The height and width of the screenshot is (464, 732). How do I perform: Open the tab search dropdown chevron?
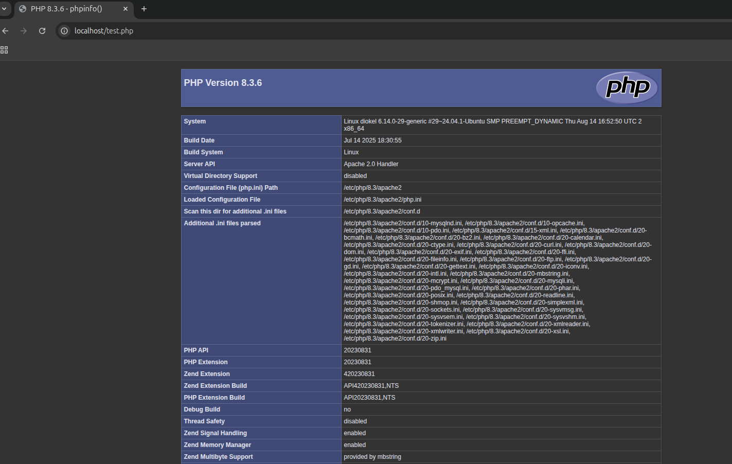click(5, 9)
